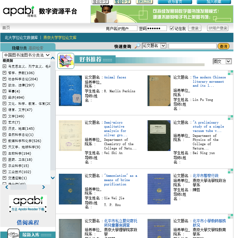Open the Ammoniation thesis cover thumbnail
This screenshot has width=234, height=238.
point(70,189)
